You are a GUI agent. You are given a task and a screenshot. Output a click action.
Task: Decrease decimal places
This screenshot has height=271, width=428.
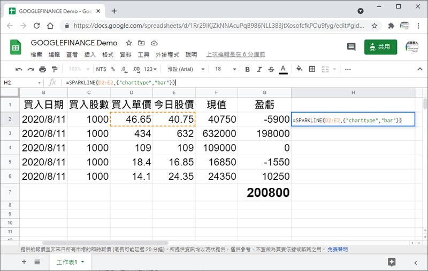(x=124, y=69)
